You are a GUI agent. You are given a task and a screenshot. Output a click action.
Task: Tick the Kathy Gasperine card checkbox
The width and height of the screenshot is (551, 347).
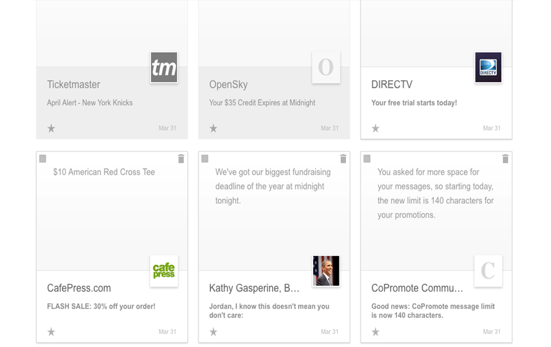[x=205, y=159]
